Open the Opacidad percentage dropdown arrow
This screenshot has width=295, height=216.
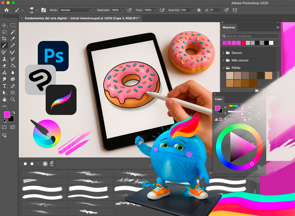(x=122, y=10)
